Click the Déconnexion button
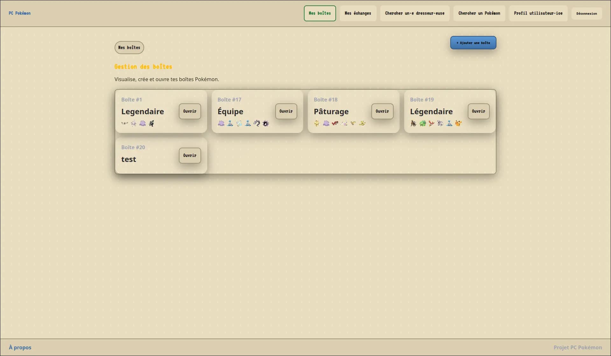611x356 pixels. click(x=586, y=13)
